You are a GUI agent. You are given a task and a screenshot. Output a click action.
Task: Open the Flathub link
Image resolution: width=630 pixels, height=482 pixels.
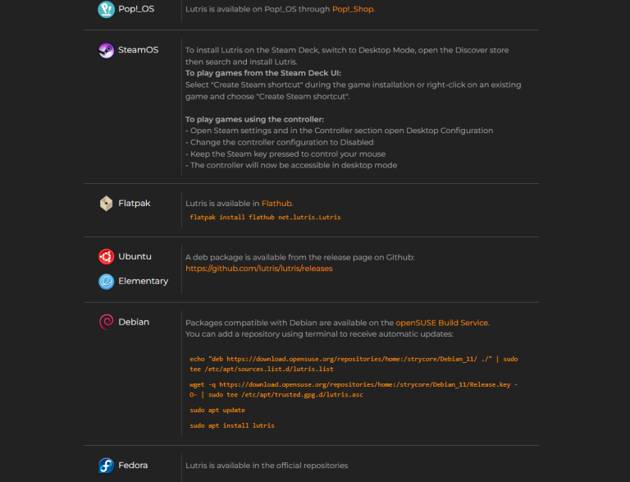(x=276, y=204)
